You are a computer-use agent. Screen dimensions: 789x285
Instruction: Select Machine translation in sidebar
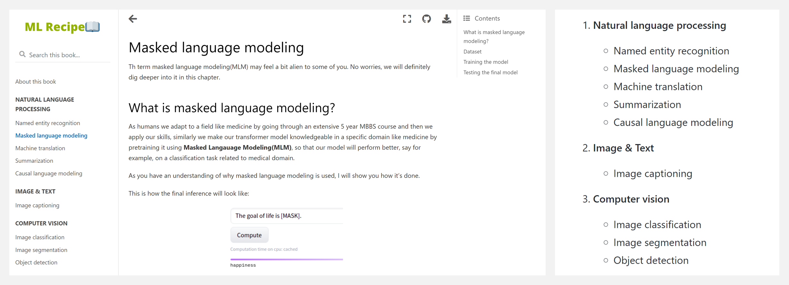coord(40,148)
